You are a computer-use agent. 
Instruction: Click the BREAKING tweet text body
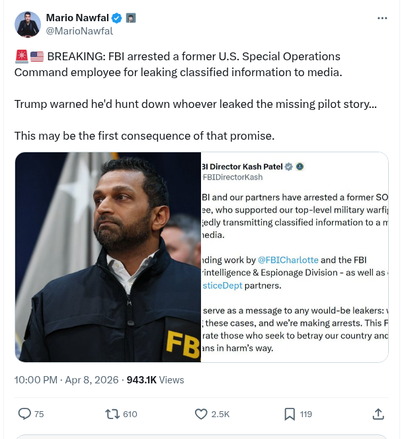[x=179, y=64]
